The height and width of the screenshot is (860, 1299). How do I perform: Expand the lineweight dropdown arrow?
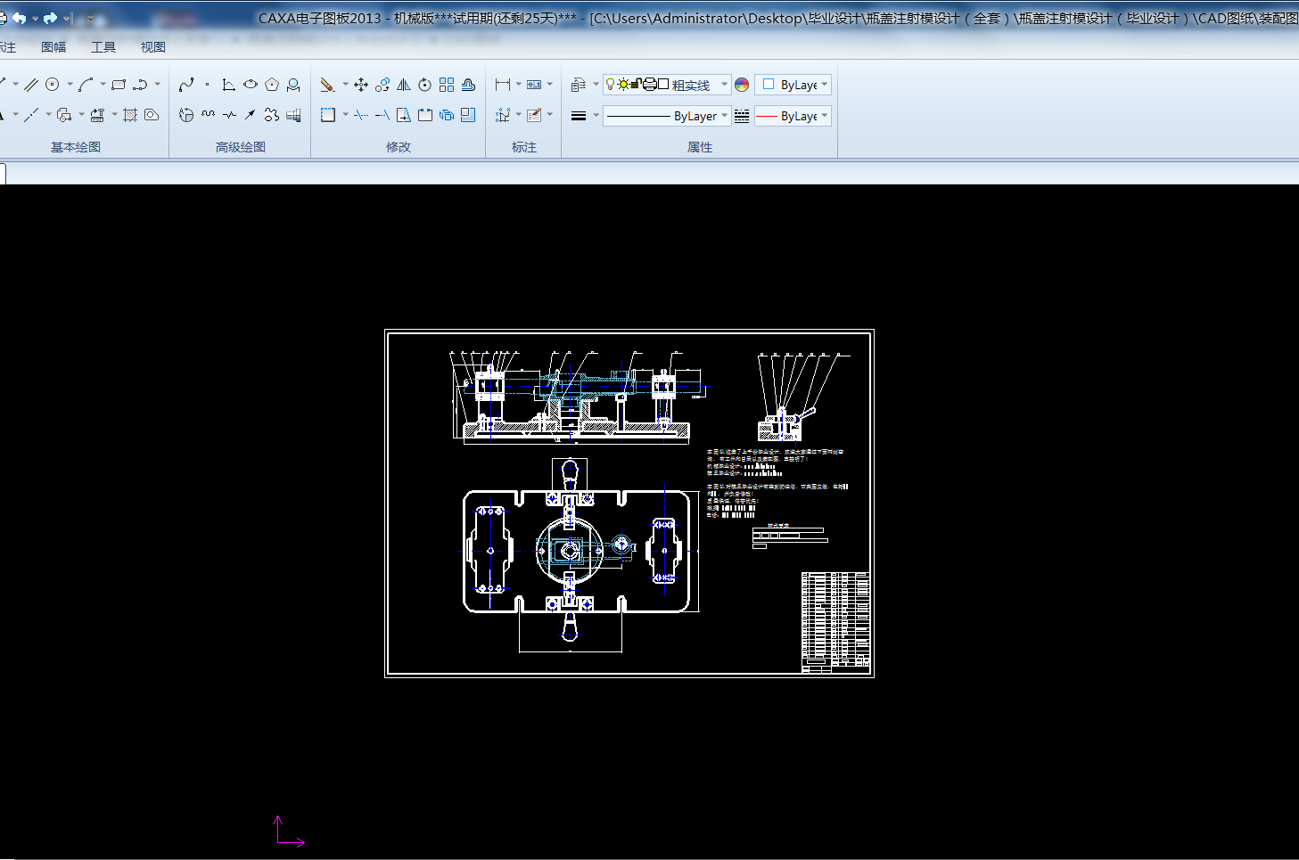click(596, 116)
